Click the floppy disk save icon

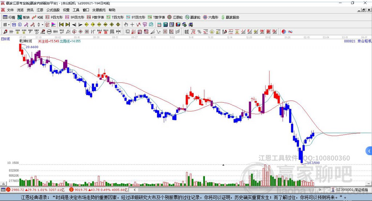[178, 25]
